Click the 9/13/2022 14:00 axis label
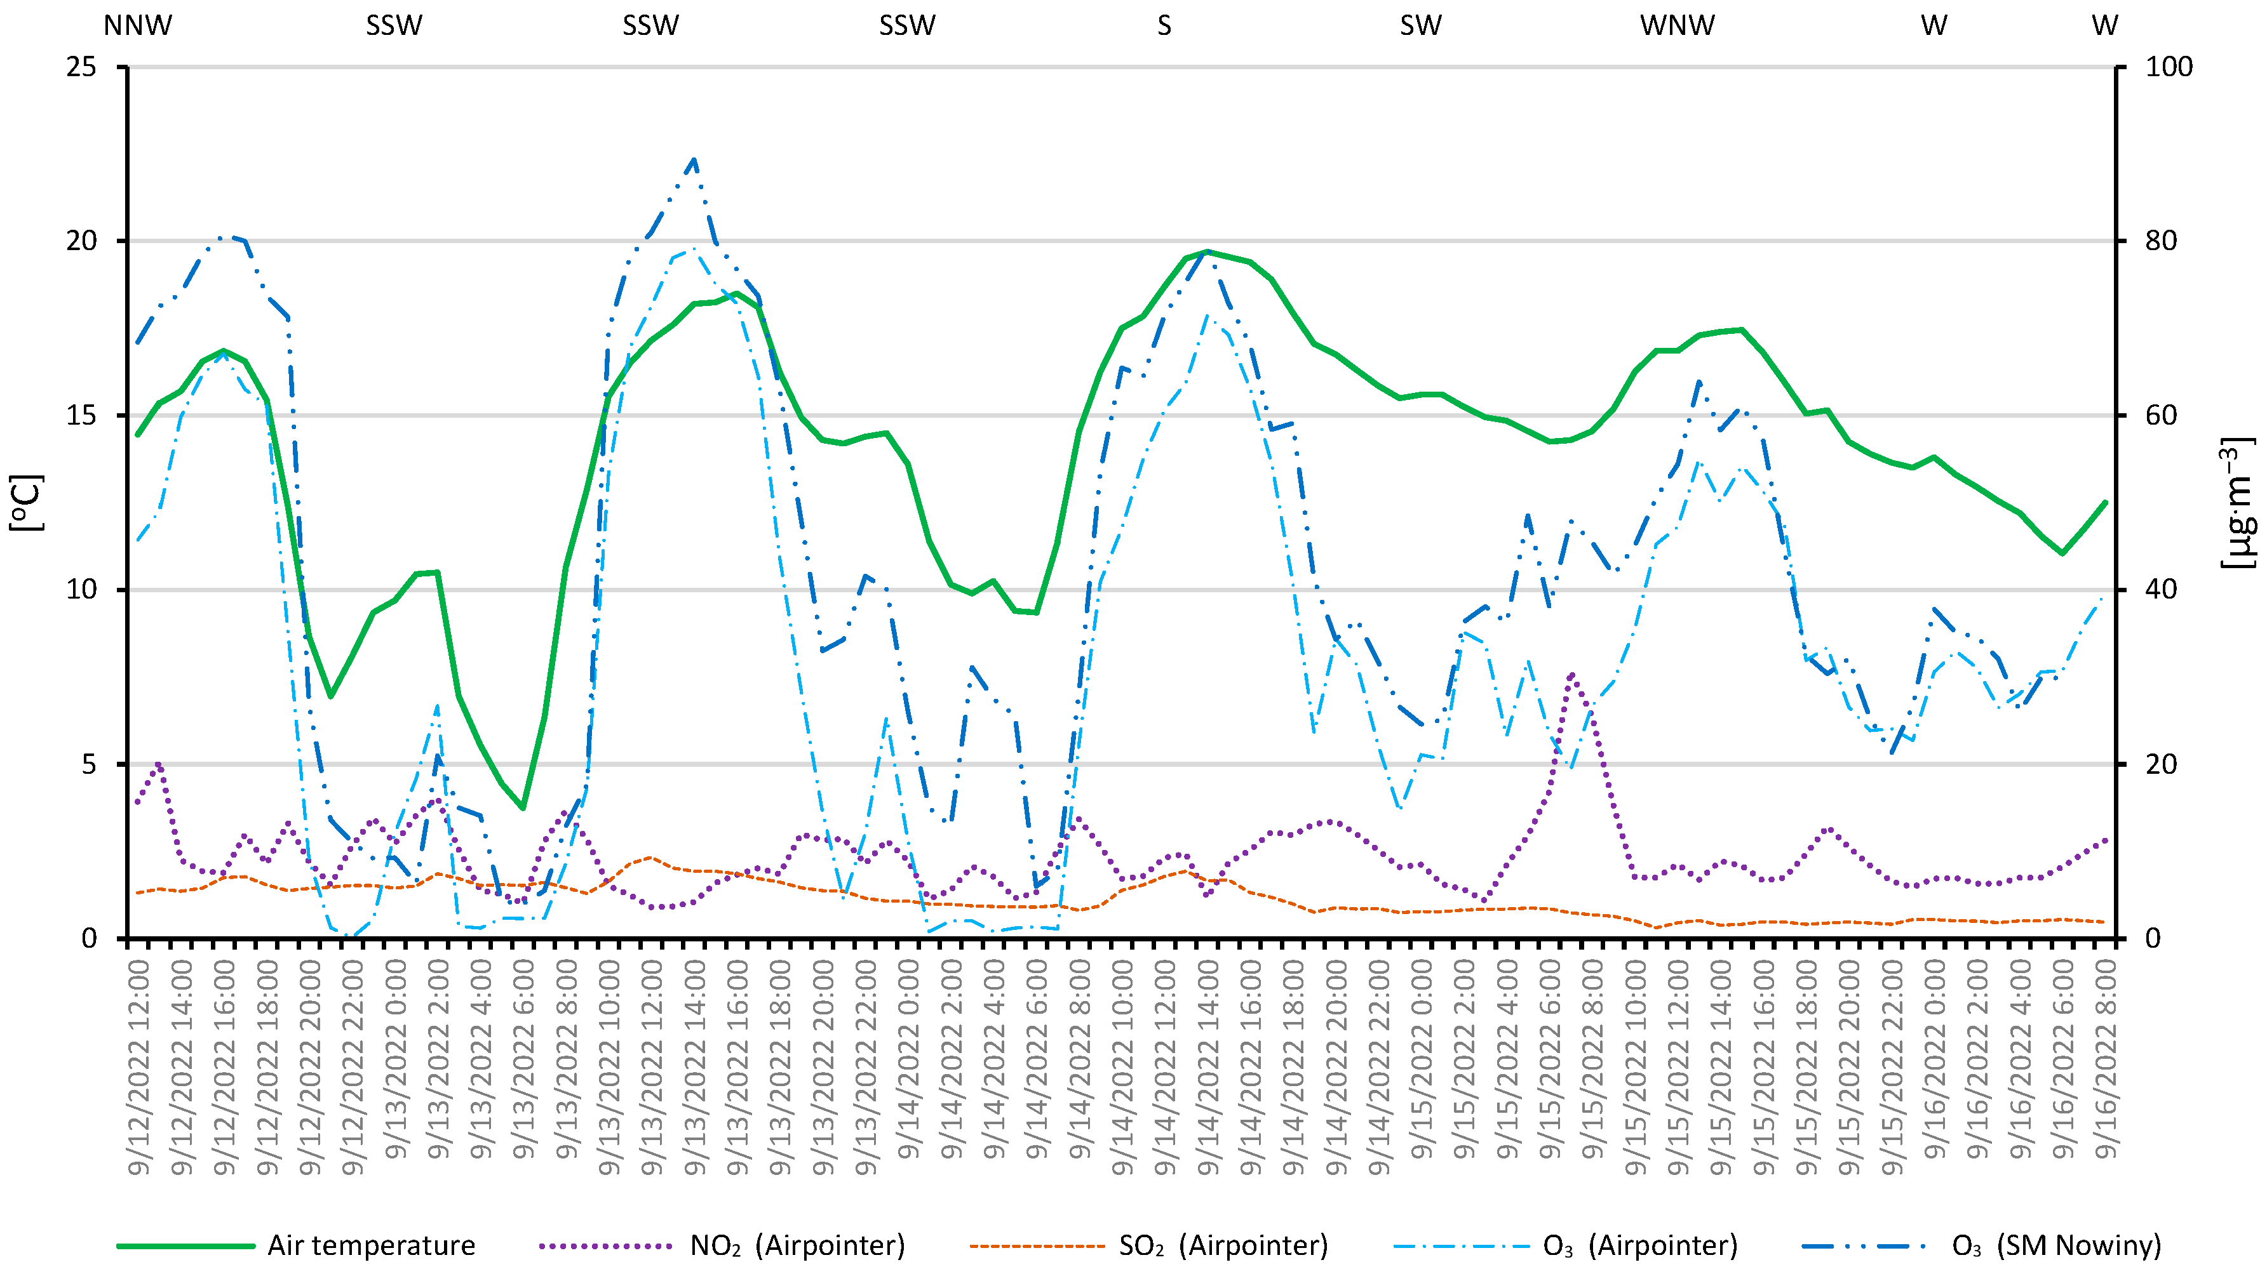The height and width of the screenshot is (1274, 2267). 696,1066
